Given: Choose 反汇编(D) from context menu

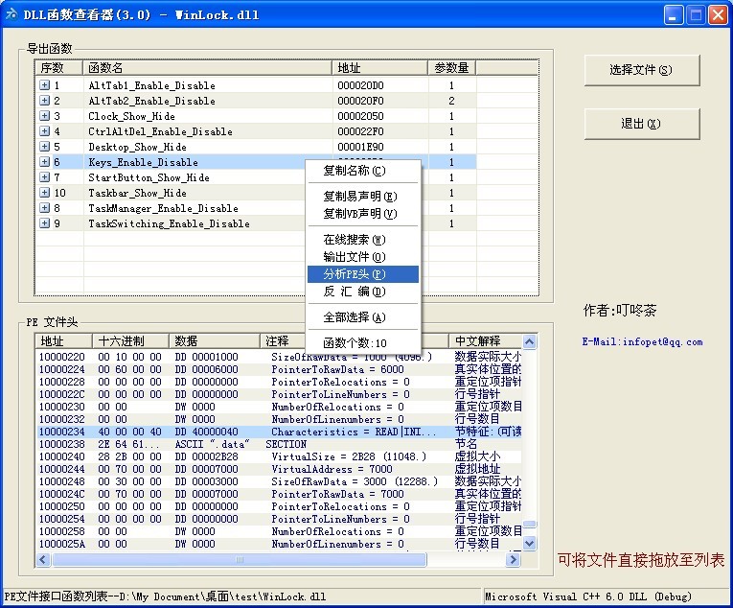Looking at the screenshot, I should (x=363, y=292).
